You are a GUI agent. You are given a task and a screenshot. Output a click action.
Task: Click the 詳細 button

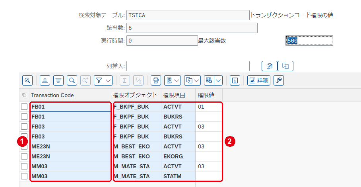(259, 80)
